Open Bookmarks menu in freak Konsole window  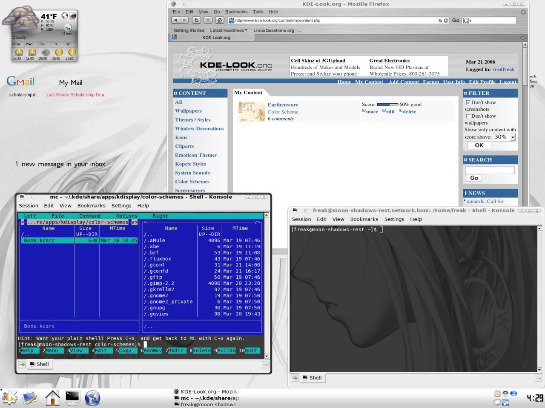click(364, 219)
